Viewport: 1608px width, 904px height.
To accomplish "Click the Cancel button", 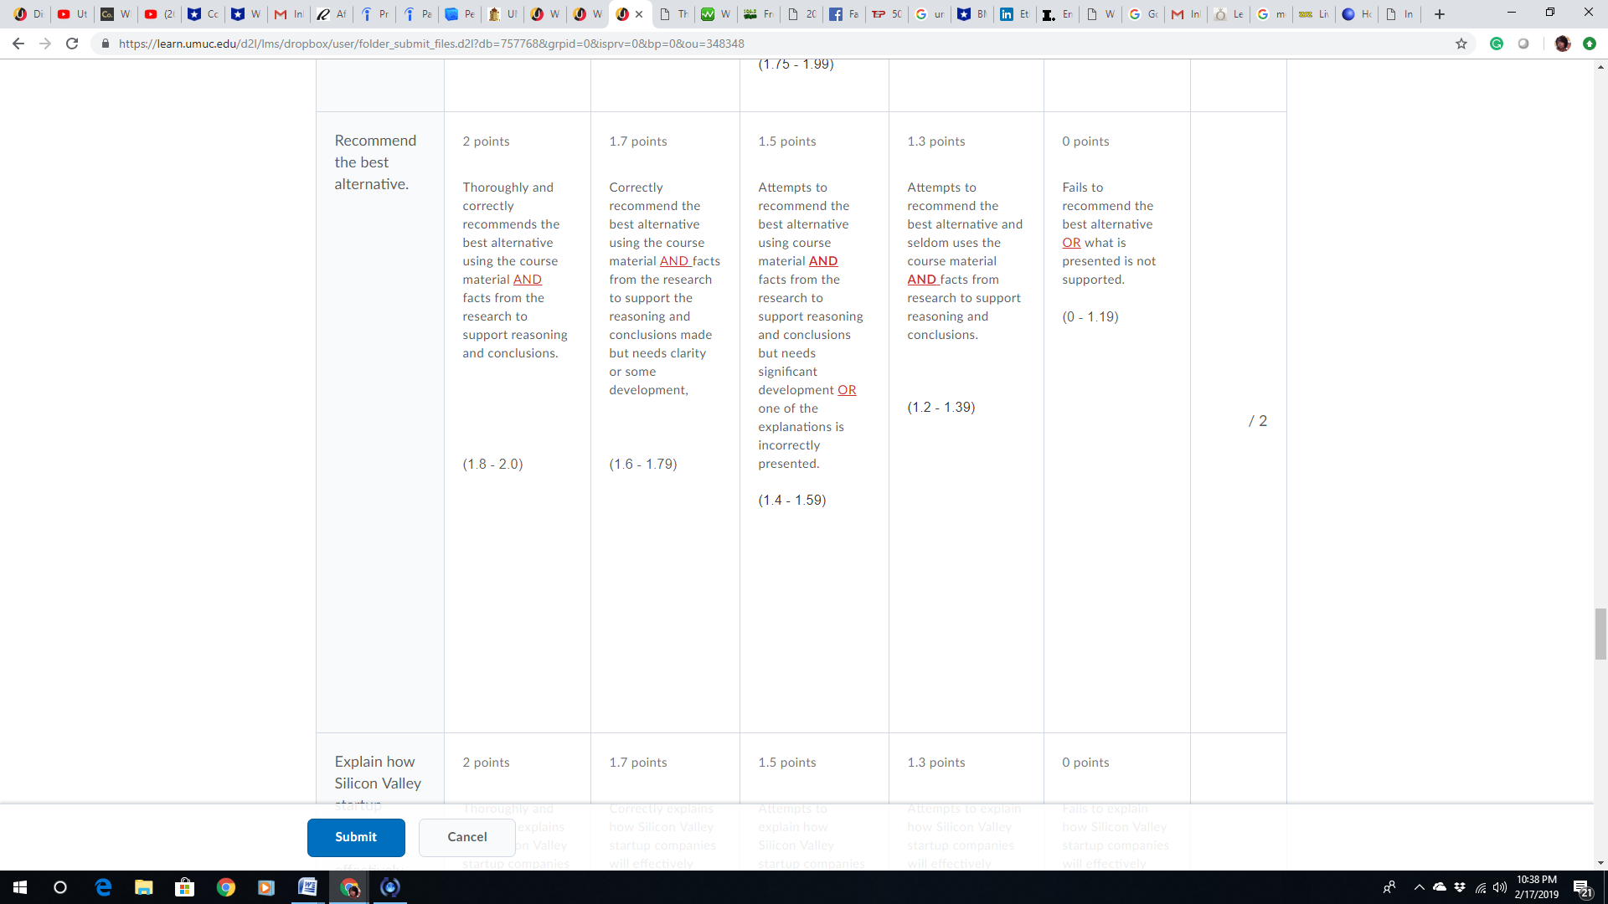I will pos(466,837).
